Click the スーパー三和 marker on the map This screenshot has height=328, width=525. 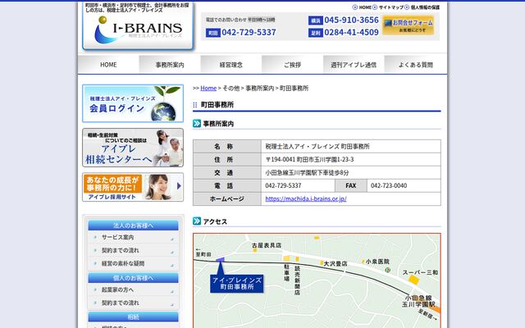coord(414,280)
